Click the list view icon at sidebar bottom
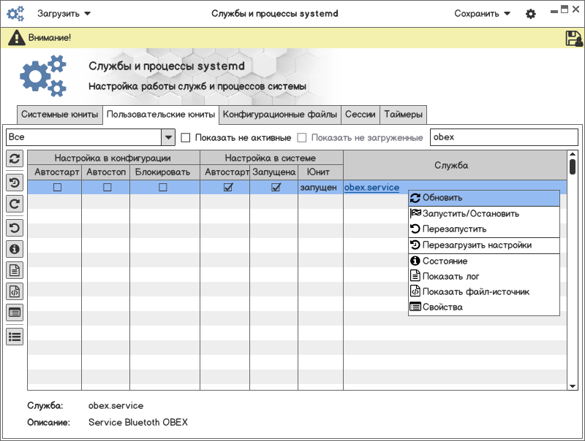The image size is (585, 441). click(15, 337)
